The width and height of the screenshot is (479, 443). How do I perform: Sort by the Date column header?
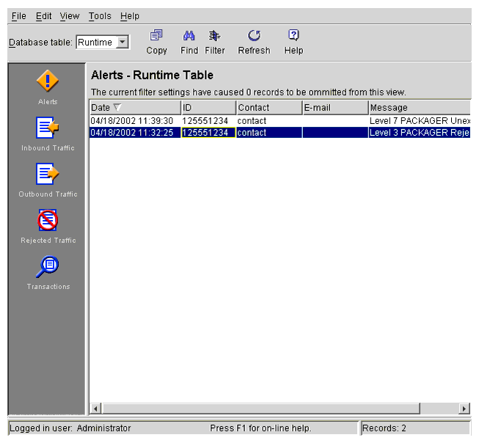point(135,108)
